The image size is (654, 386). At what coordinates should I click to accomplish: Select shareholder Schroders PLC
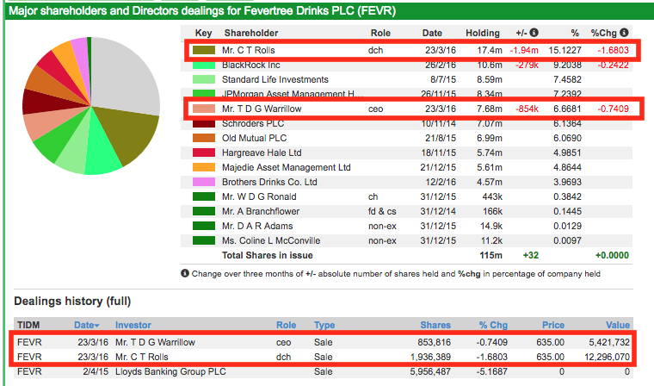coord(253,123)
